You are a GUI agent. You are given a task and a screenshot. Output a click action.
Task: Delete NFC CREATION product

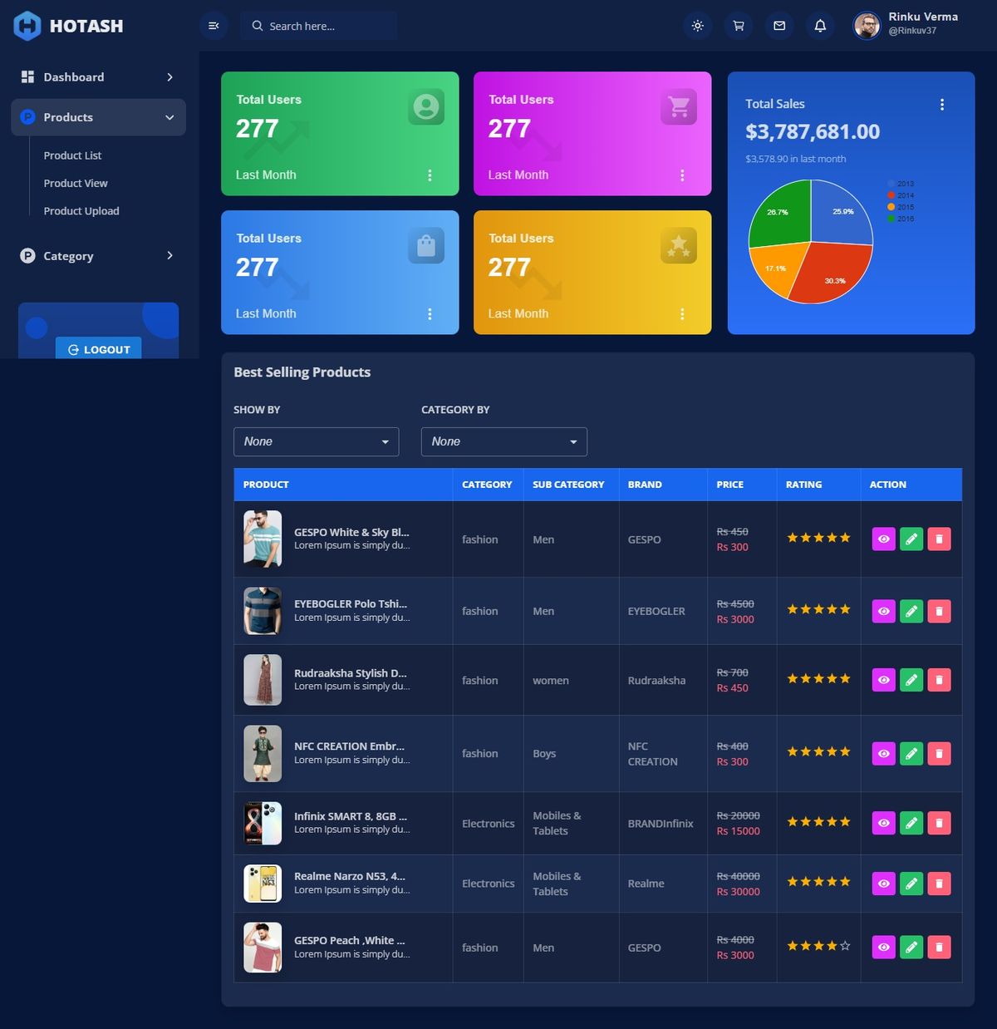(x=939, y=754)
